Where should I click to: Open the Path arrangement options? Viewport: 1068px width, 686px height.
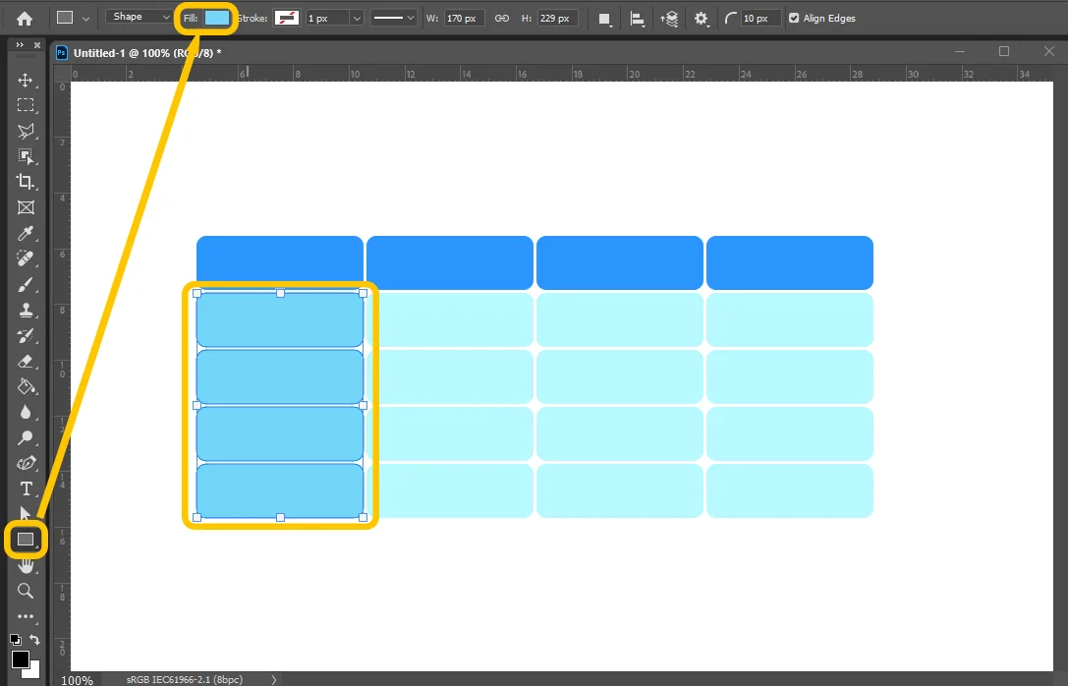pyautogui.click(x=669, y=19)
